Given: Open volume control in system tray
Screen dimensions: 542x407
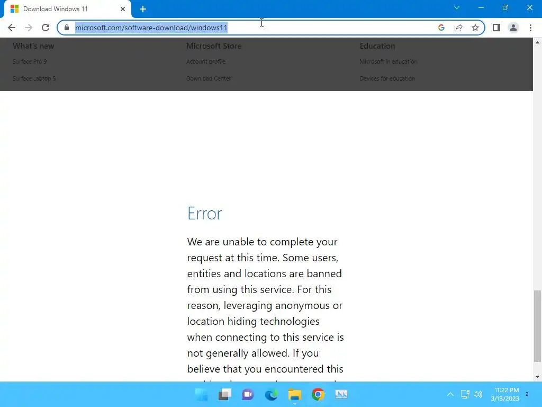Looking at the screenshot, I should tap(478, 394).
